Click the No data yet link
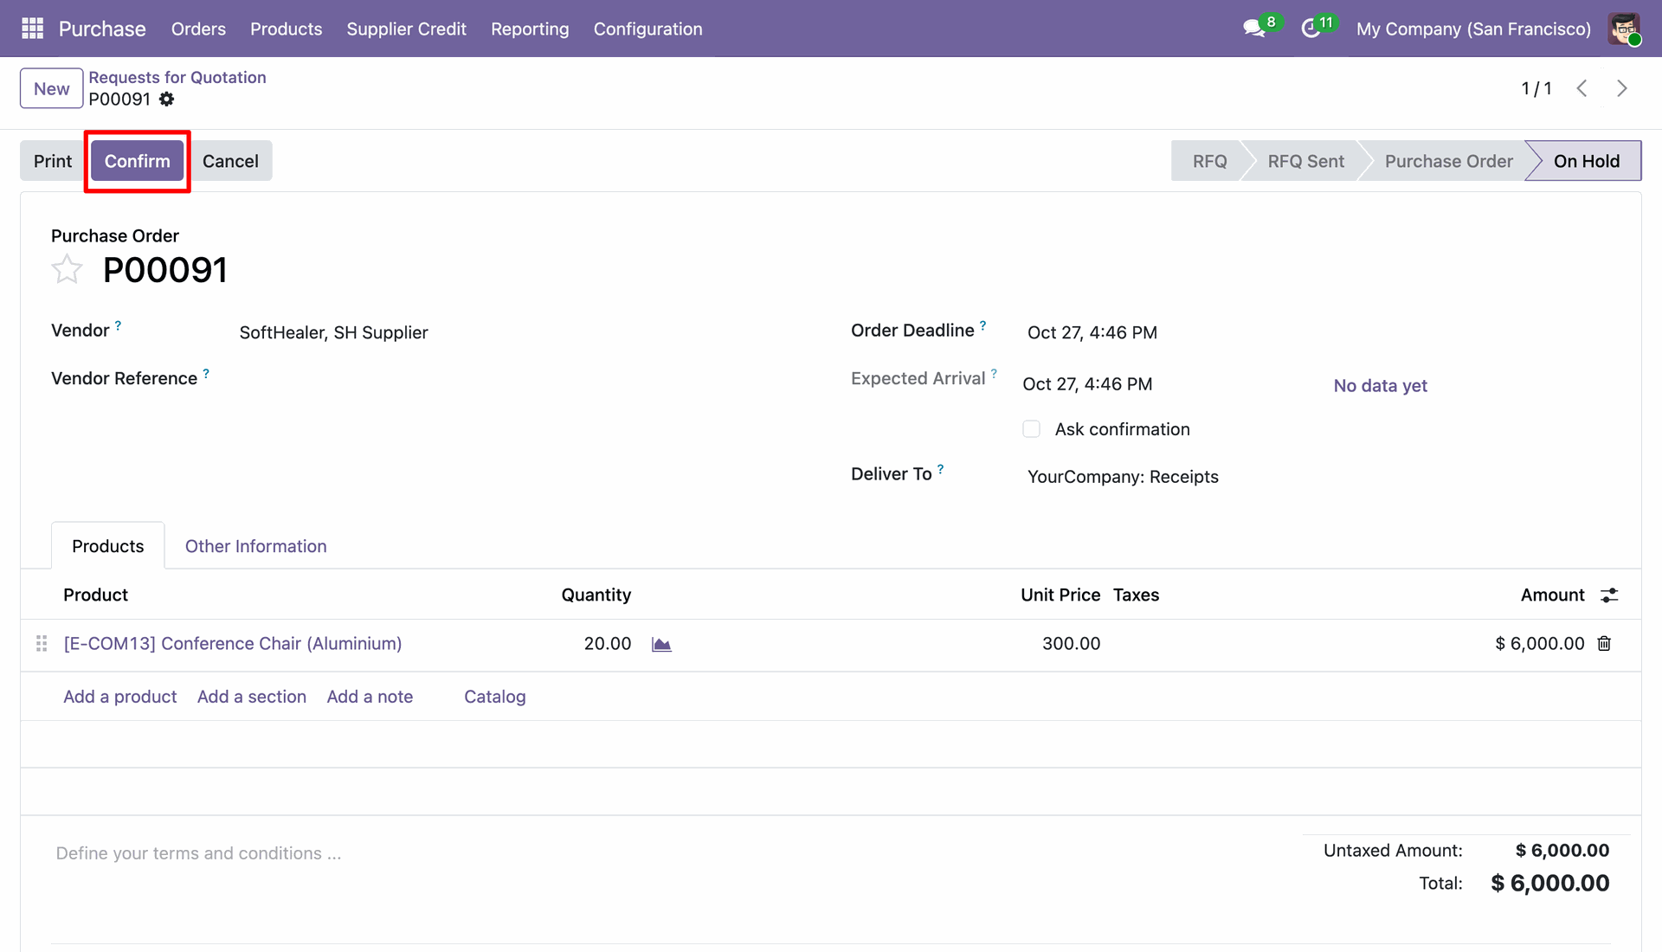Image resolution: width=1662 pixels, height=952 pixels. click(1380, 386)
